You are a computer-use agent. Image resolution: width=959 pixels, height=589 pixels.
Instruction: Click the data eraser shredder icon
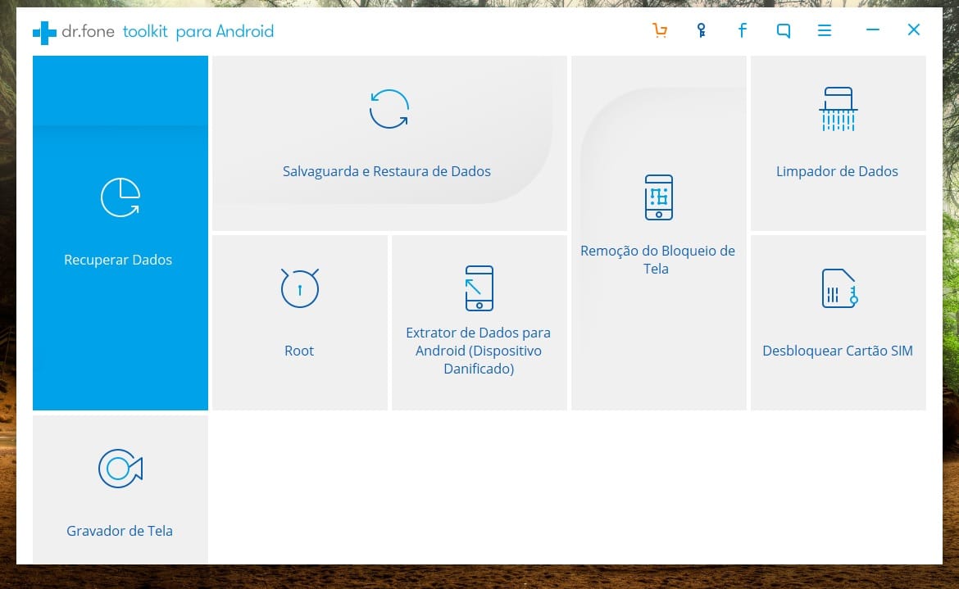[838, 109]
